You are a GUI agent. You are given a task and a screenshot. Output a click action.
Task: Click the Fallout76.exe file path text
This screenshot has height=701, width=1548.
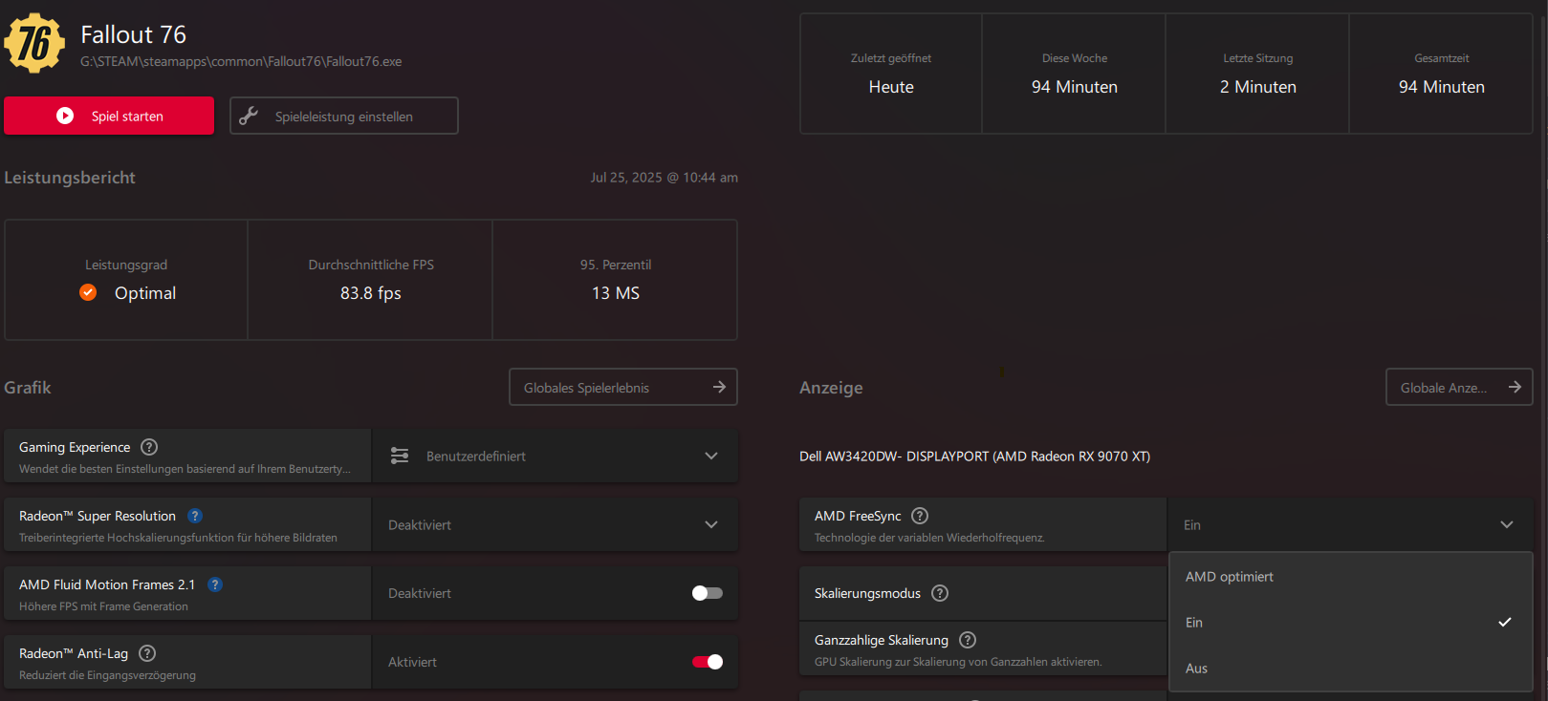[241, 61]
